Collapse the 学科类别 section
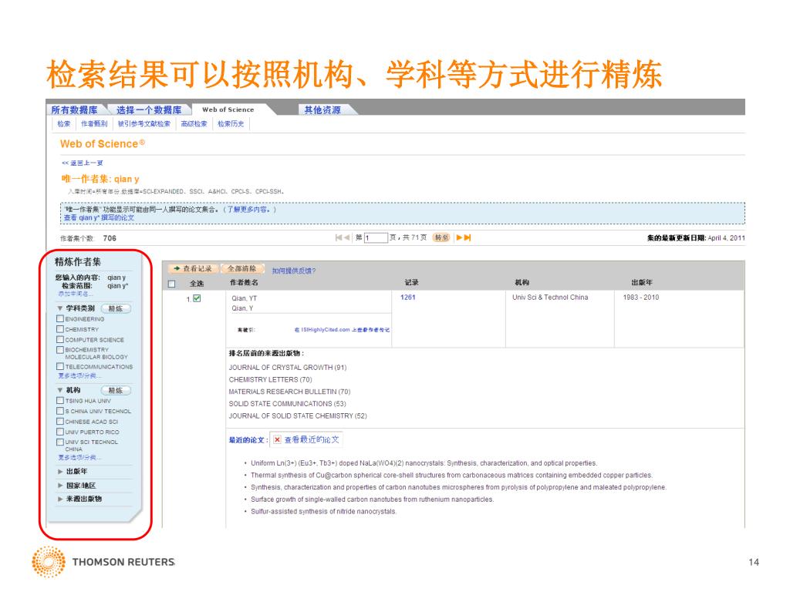 [x=60, y=308]
